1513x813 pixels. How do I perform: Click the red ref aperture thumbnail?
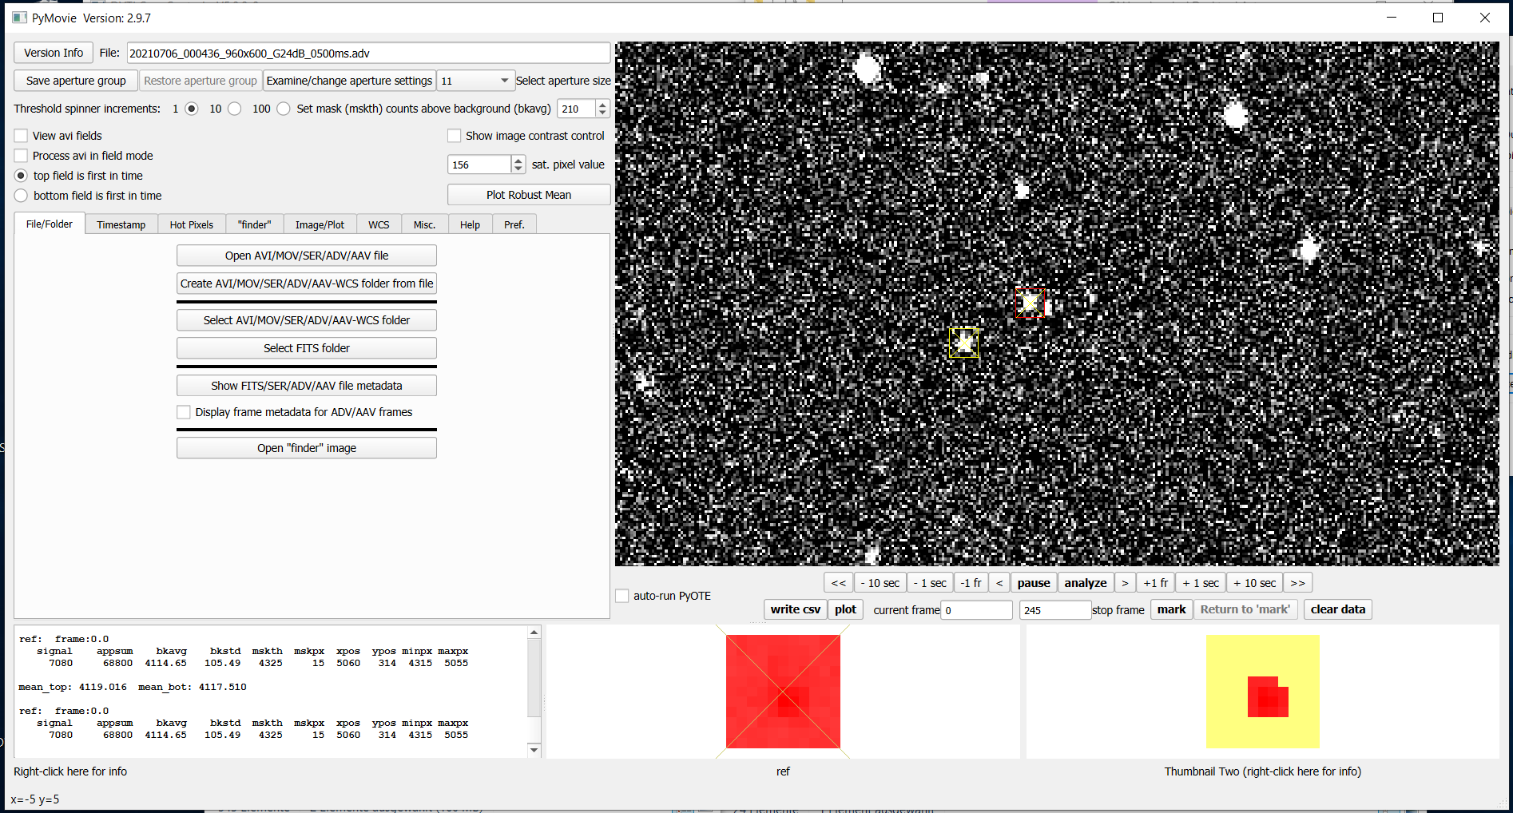[783, 692]
